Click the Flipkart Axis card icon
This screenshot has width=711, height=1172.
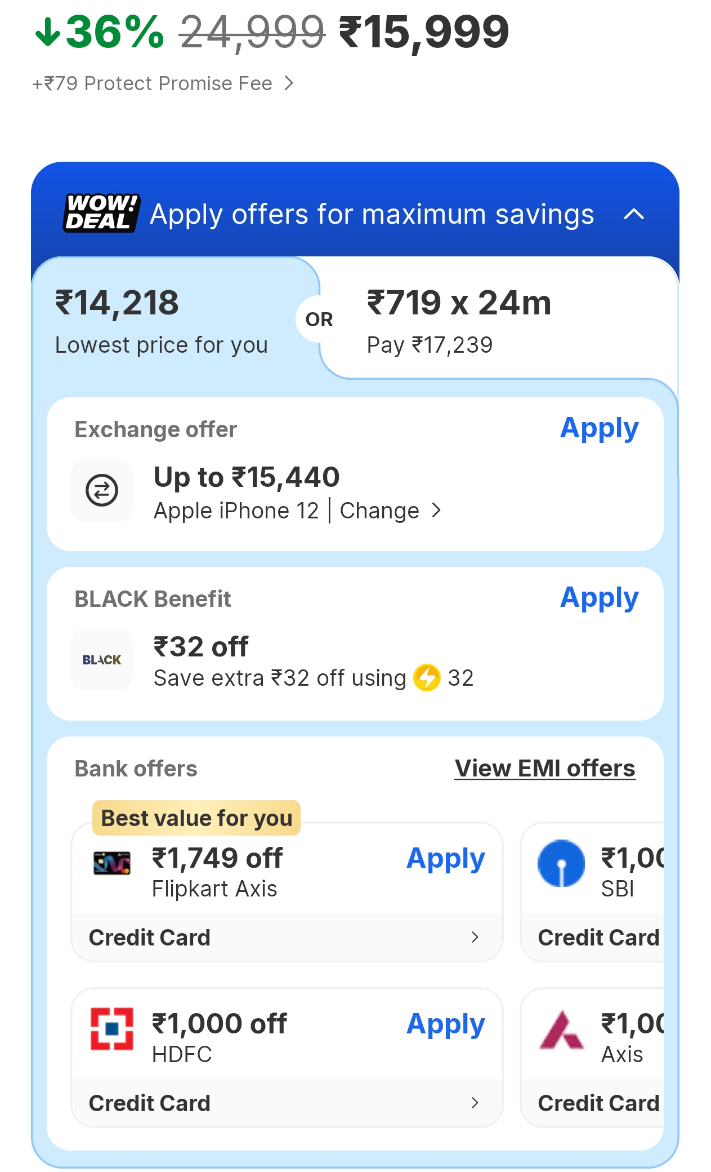point(112,863)
